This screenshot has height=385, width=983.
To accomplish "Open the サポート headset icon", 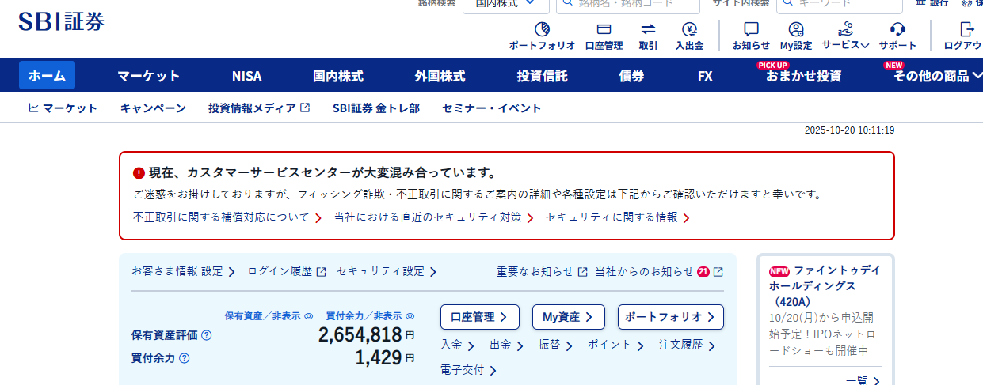I will 897,29.
